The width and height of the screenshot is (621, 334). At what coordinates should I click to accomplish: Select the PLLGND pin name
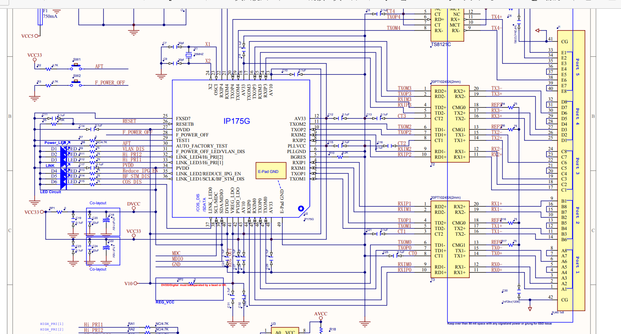pyautogui.click(x=297, y=152)
